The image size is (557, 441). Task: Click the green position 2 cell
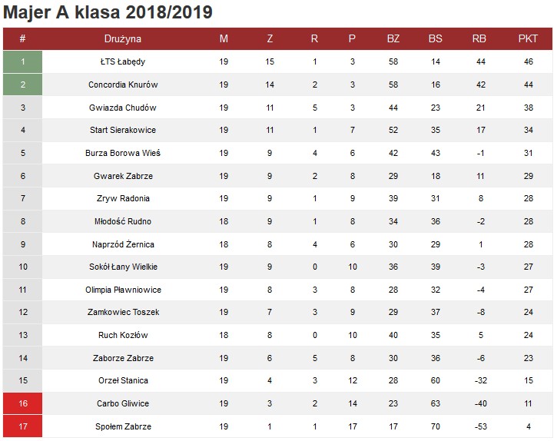[23, 85]
